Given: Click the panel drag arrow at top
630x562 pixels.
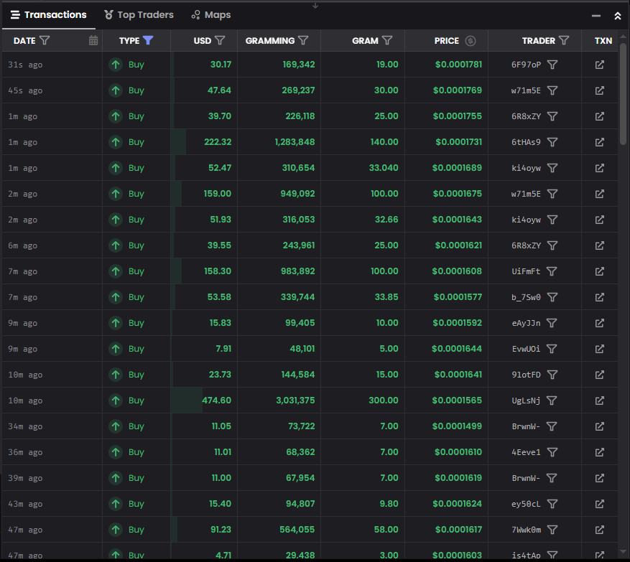Looking at the screenshot, I should (x=315, y=6).
